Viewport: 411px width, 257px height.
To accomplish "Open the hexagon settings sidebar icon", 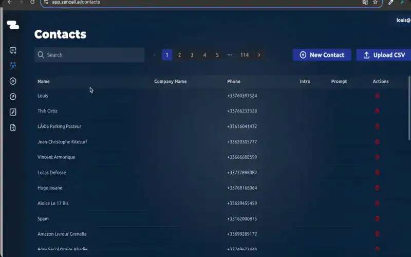I will pos(13,81).
